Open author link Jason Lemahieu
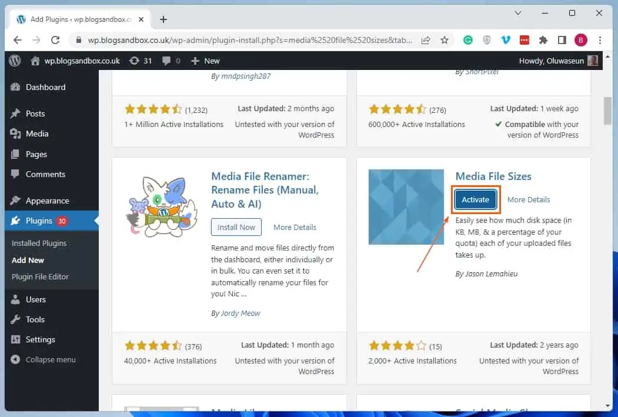 point(492,273)
